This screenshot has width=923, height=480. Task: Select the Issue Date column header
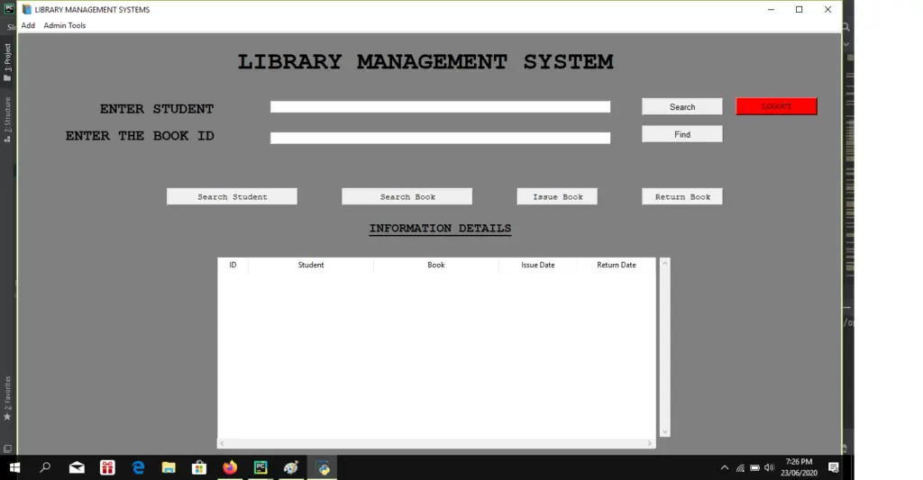(x=538, y=266)
